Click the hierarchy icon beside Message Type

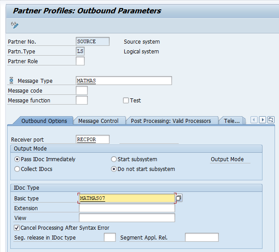[x=11, y=81]
